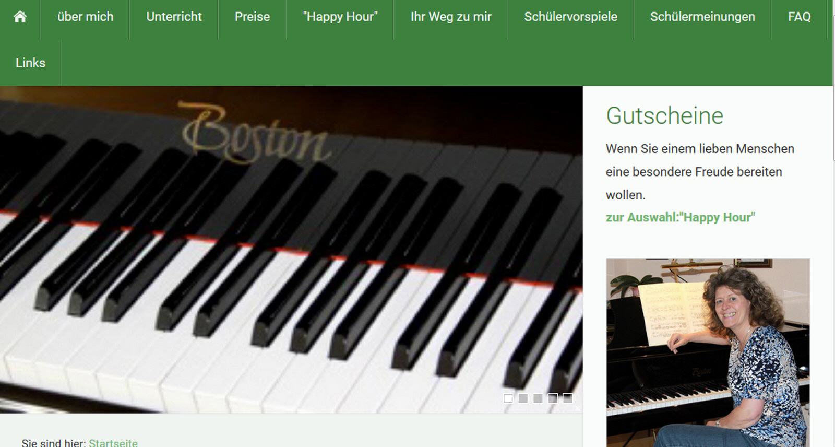Open the piano teacher photo
This screenshot has width=835, height=447.
click(708, 352)
